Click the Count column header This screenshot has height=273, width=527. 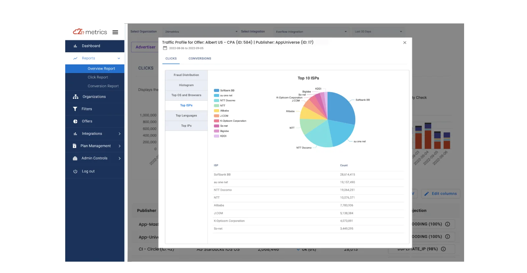(344, 165)
